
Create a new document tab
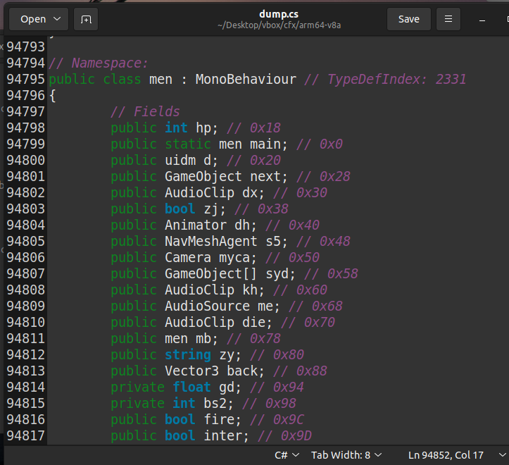point(86,19)
